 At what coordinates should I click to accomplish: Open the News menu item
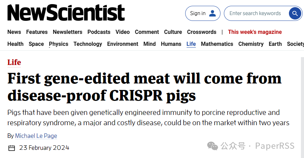[x=14, y=32]
